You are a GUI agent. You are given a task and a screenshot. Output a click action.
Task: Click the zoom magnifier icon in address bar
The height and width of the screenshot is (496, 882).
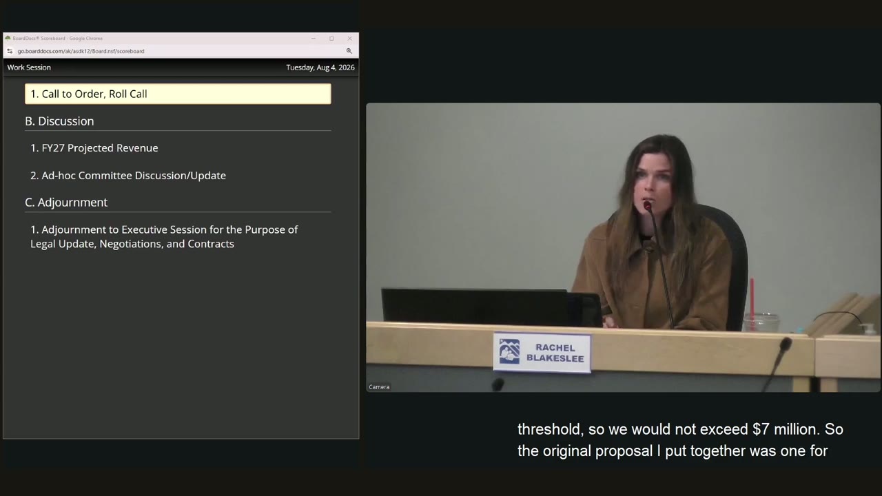point(349,51)
